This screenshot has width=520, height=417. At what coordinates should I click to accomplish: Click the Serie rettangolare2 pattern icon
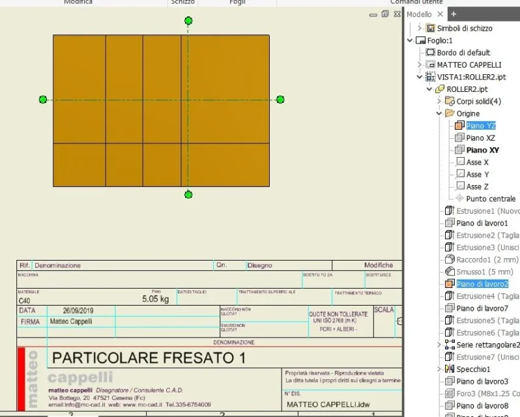tap(450, 345)
